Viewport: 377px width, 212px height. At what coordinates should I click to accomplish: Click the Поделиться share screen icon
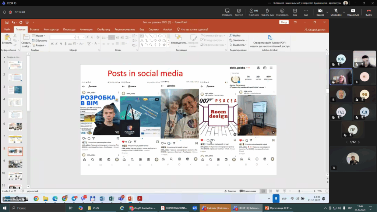[x=353, y=11]
